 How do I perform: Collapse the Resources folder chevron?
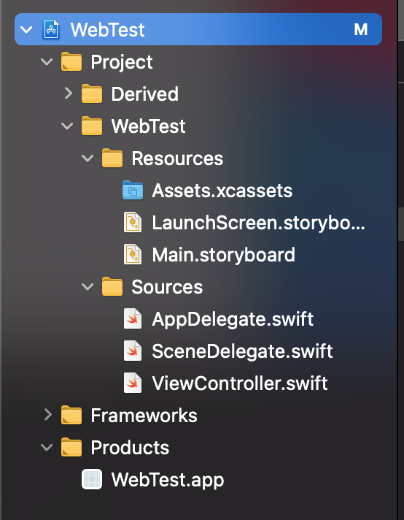point(88,158)
